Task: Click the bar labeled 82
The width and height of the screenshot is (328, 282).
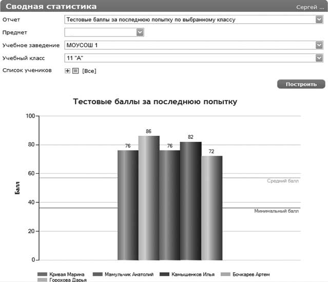Action: pos(191,201)
